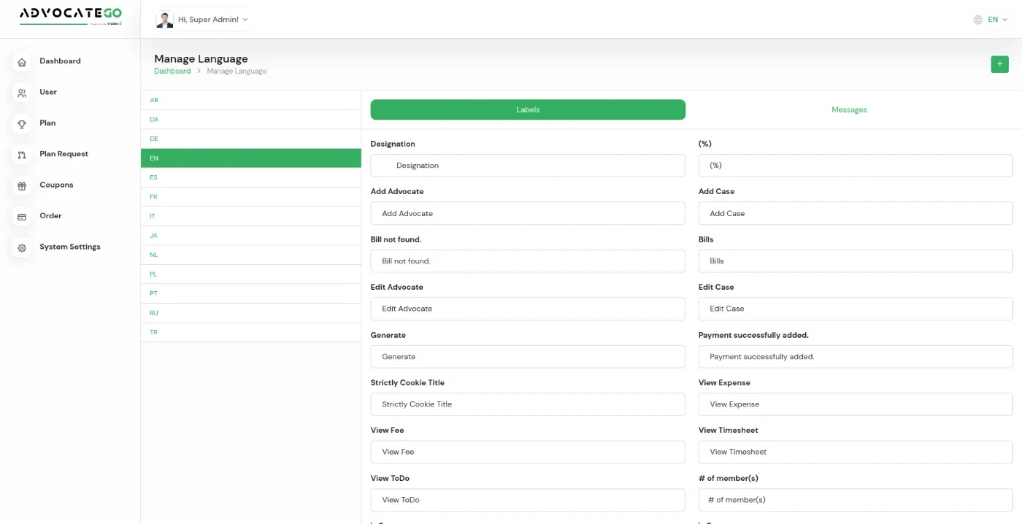
Task: Click the Coupons gift icon
Action: click(x=22, y=186)
